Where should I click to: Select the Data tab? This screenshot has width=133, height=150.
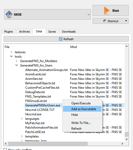(39, 31)
